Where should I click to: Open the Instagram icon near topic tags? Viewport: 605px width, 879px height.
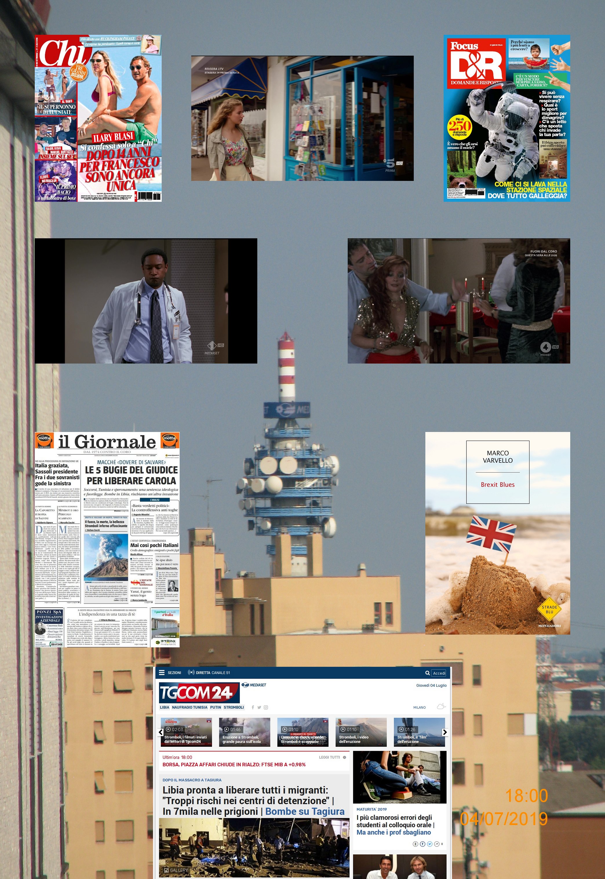(266, 707)
